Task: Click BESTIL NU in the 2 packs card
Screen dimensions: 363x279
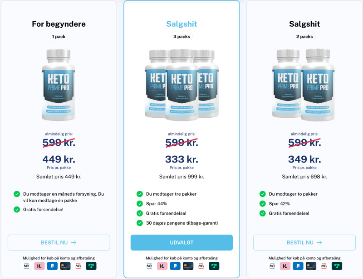Action: 304,242
